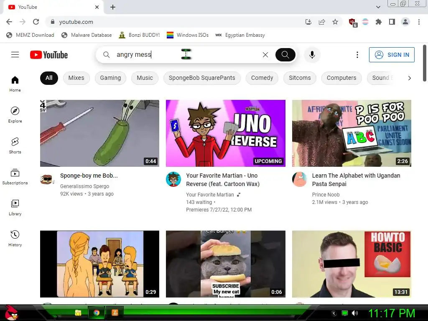Open the Chrome three-dot menu
Image resolution: width=428 pixels, height=321 pixels.
pyautogui.click(x=419, y=22)
